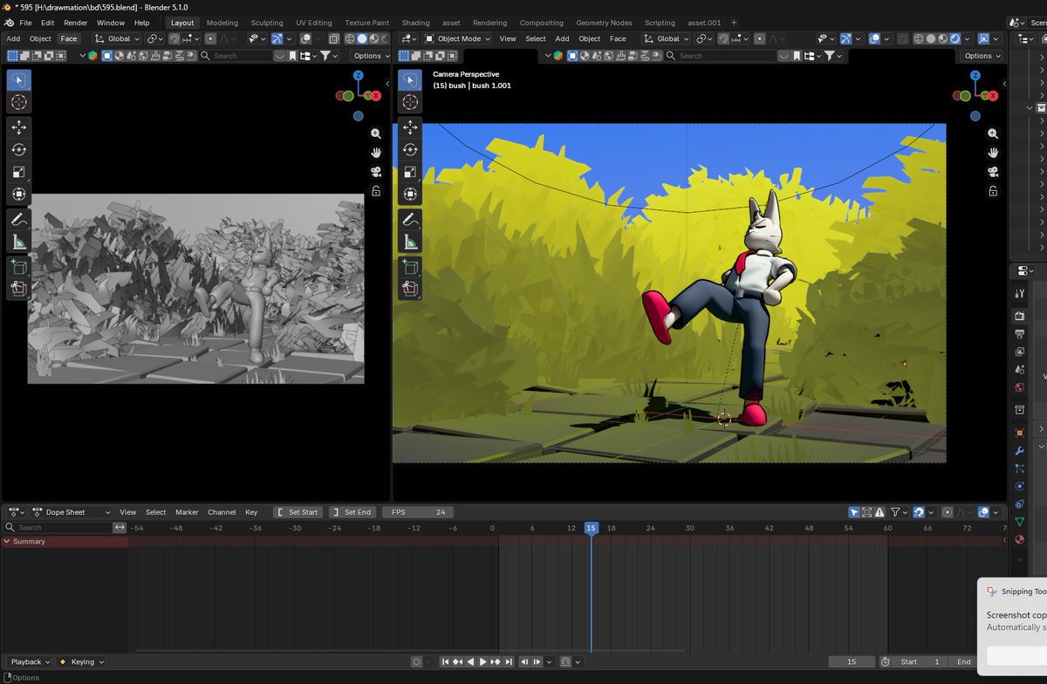Select the Annotate tool in left viewport

(x=18, y=219)
